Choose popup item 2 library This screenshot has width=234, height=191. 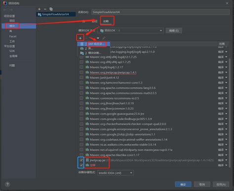[x=94, y=48]
